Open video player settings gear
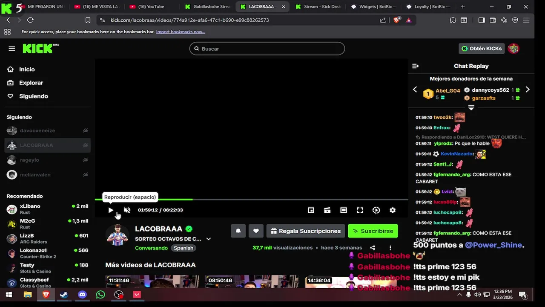The image size is (545, 307). pos(393,210)
